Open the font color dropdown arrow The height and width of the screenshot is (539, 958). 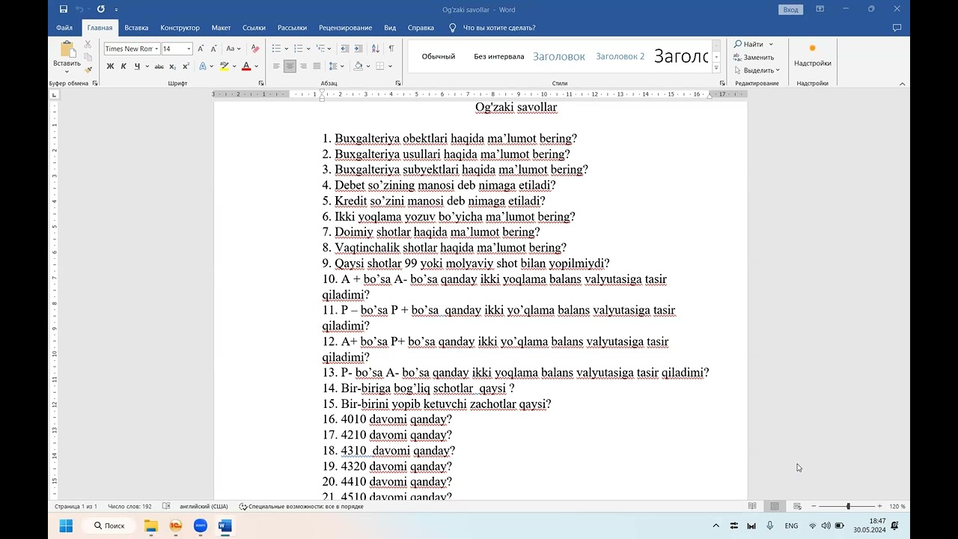[256, 67]
